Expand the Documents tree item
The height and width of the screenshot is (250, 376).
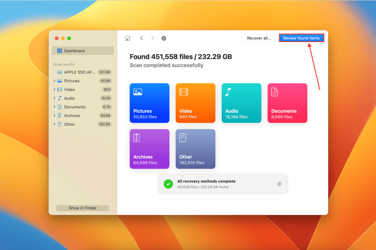pyautogui.click(x=54, y=107)
